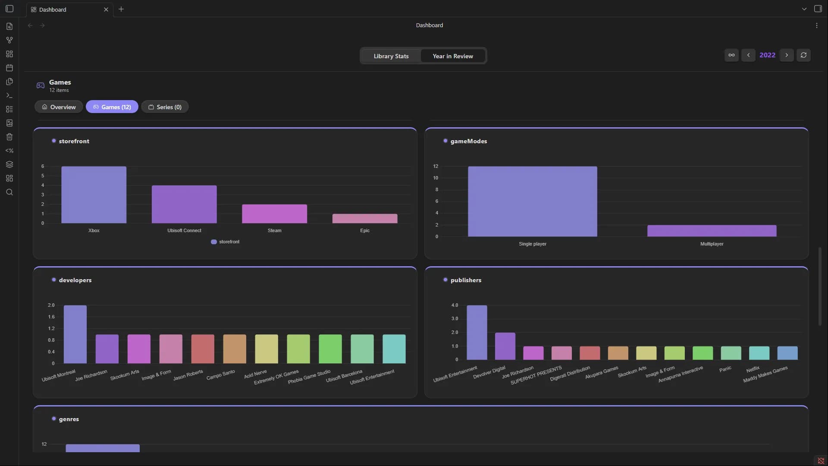
Task: Open the command palette terminal icon
Action: (x=9, y=95)
